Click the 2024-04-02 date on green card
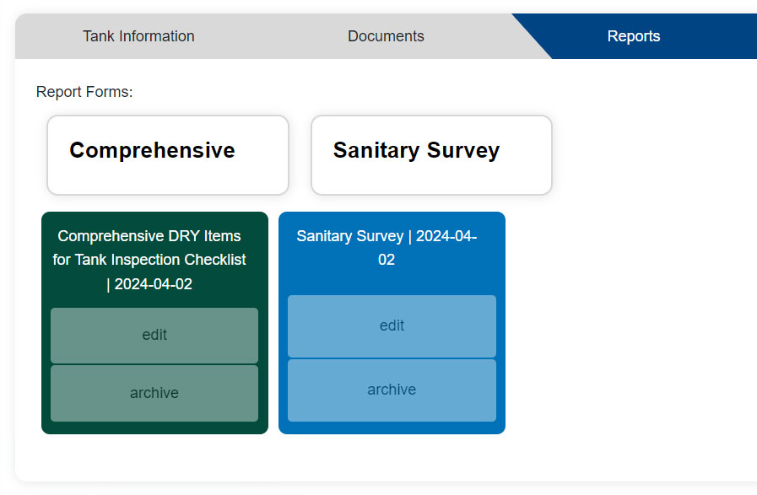 pos(154,284)
